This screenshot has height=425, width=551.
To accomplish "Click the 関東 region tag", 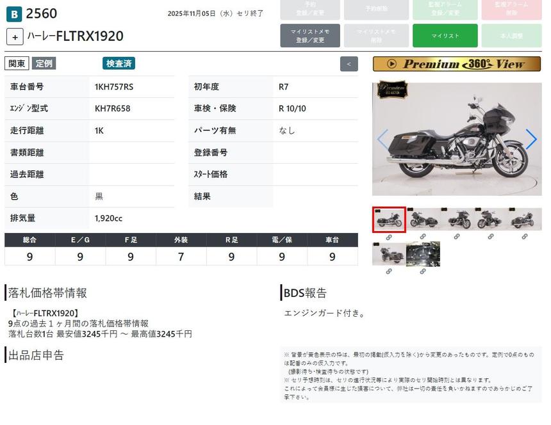I will pos(17,63).
